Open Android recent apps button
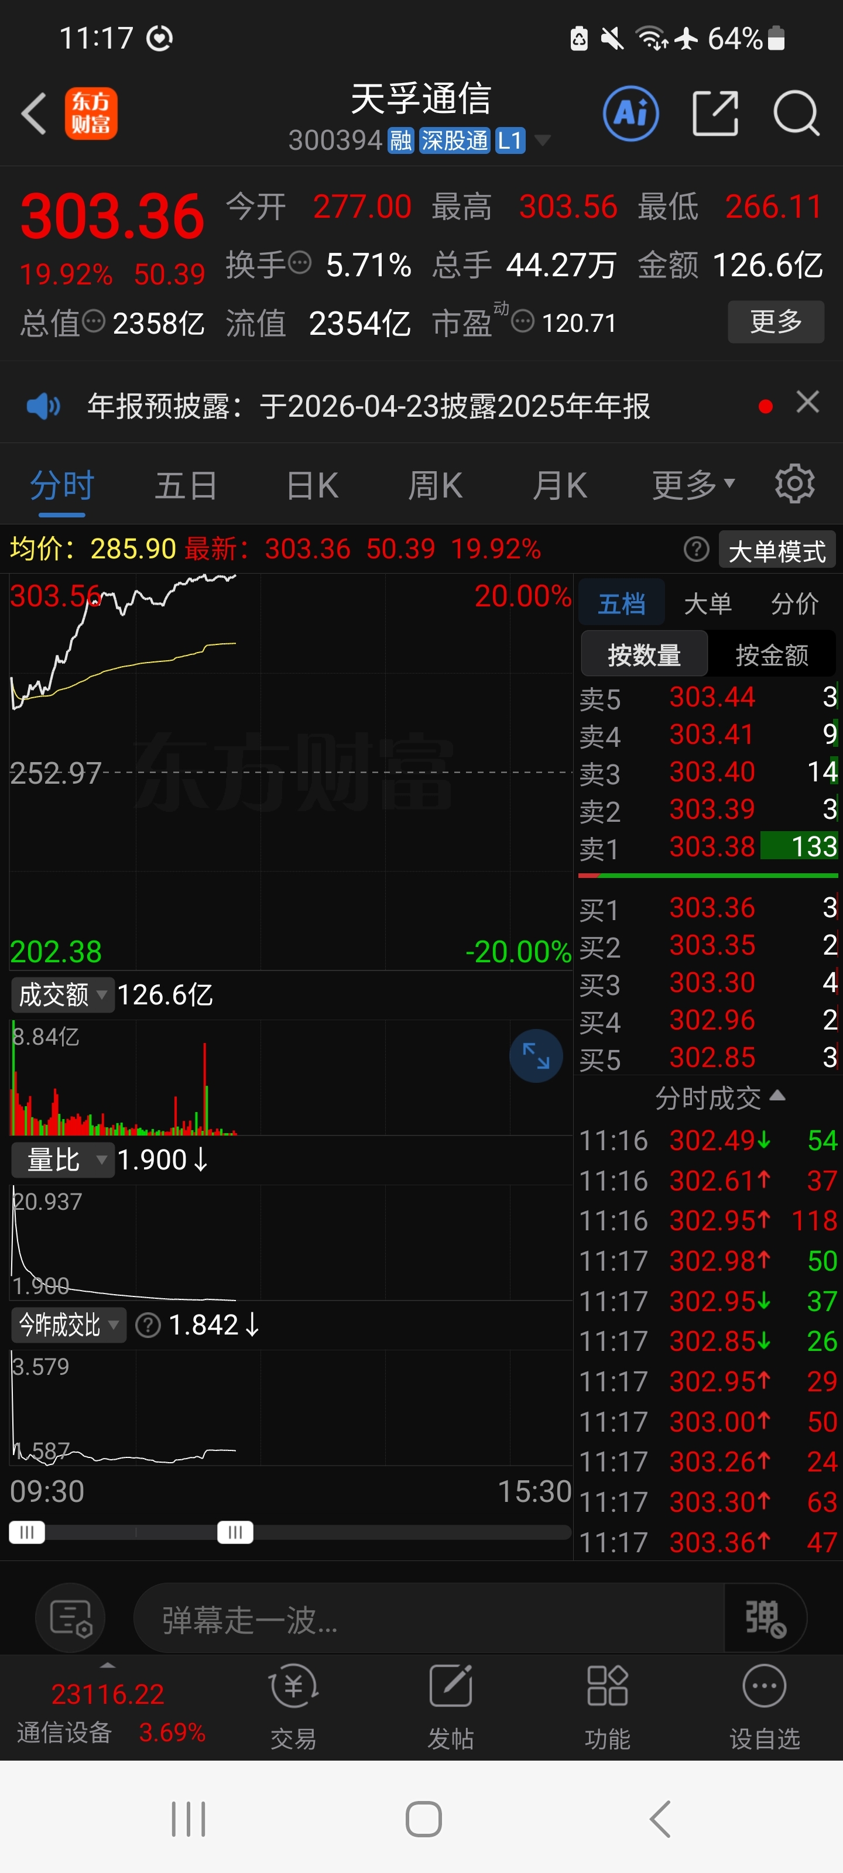The image size is (843, 1873). click(189, 1819)
